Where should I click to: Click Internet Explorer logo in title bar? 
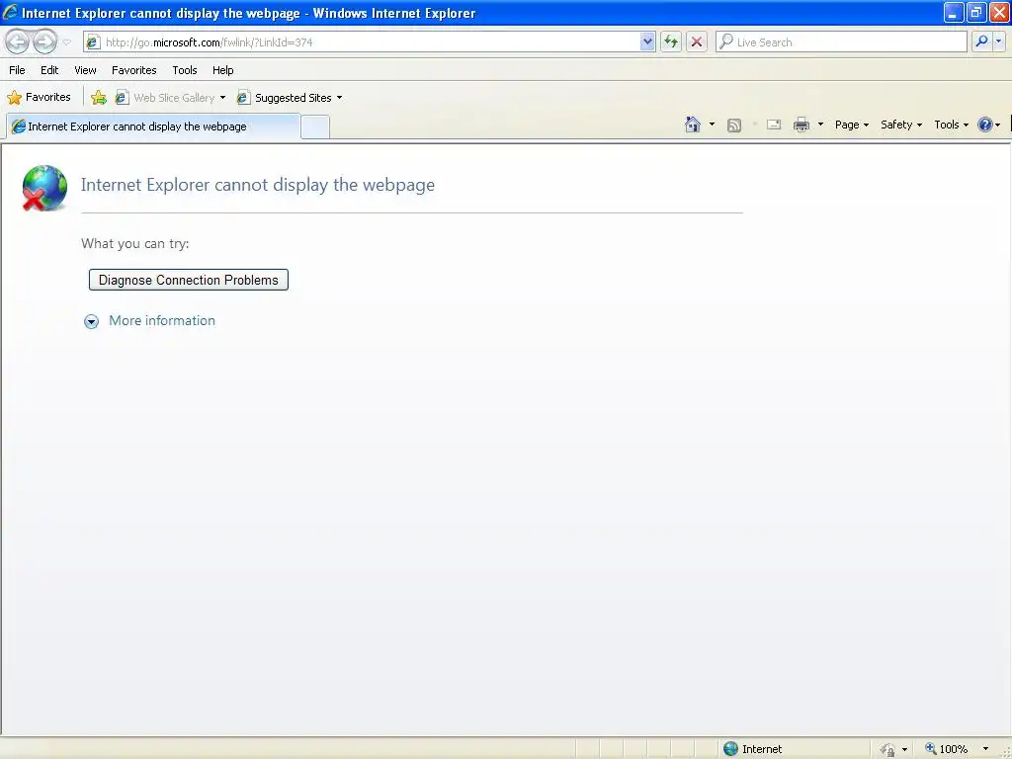point(10,12)
